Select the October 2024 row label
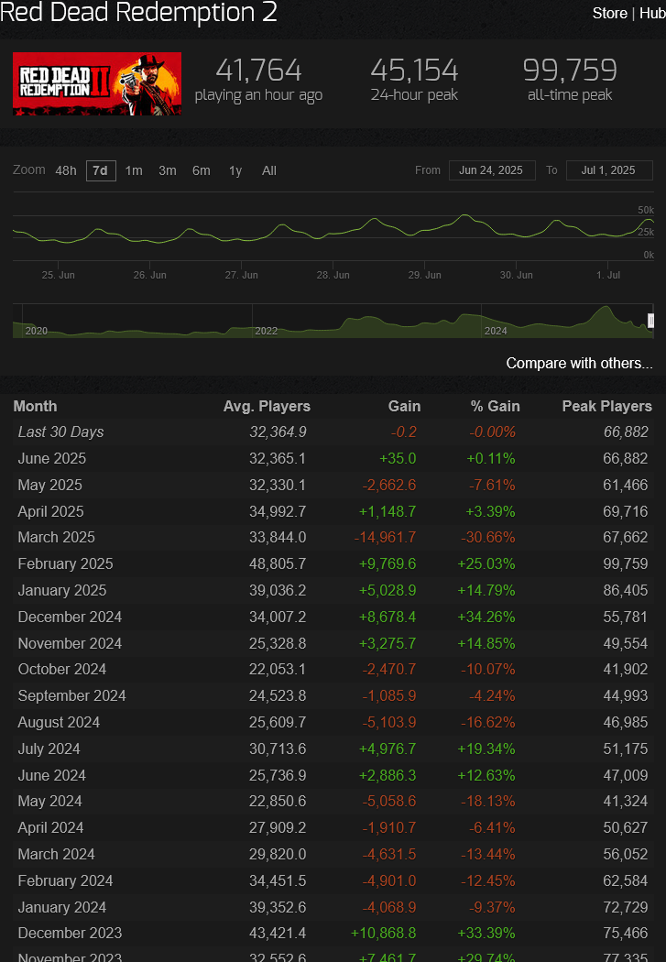Screen dimensions: 666x962 (x=62, y=669)
